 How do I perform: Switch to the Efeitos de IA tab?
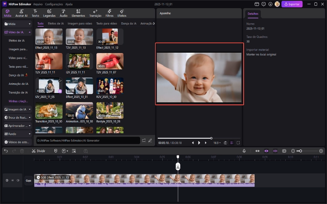click(x=56, y=24)
